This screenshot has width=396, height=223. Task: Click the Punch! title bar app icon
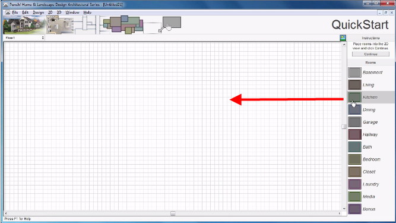(5, 4)
